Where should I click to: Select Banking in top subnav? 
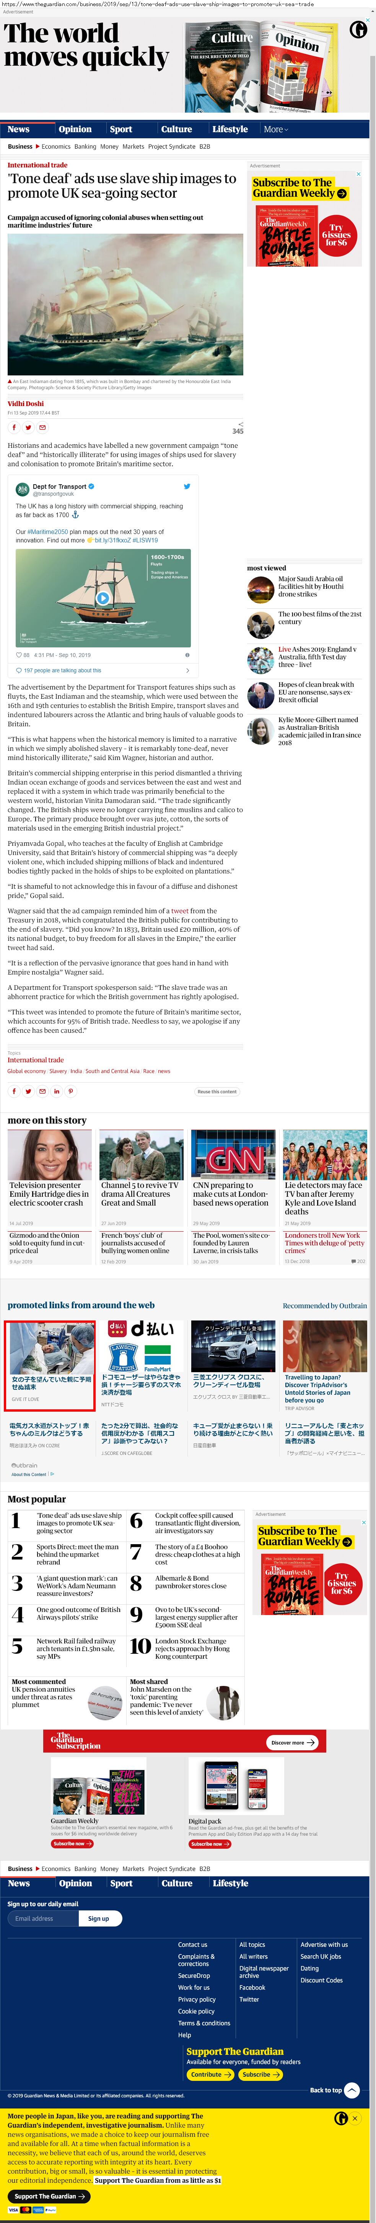pos(85,147)
